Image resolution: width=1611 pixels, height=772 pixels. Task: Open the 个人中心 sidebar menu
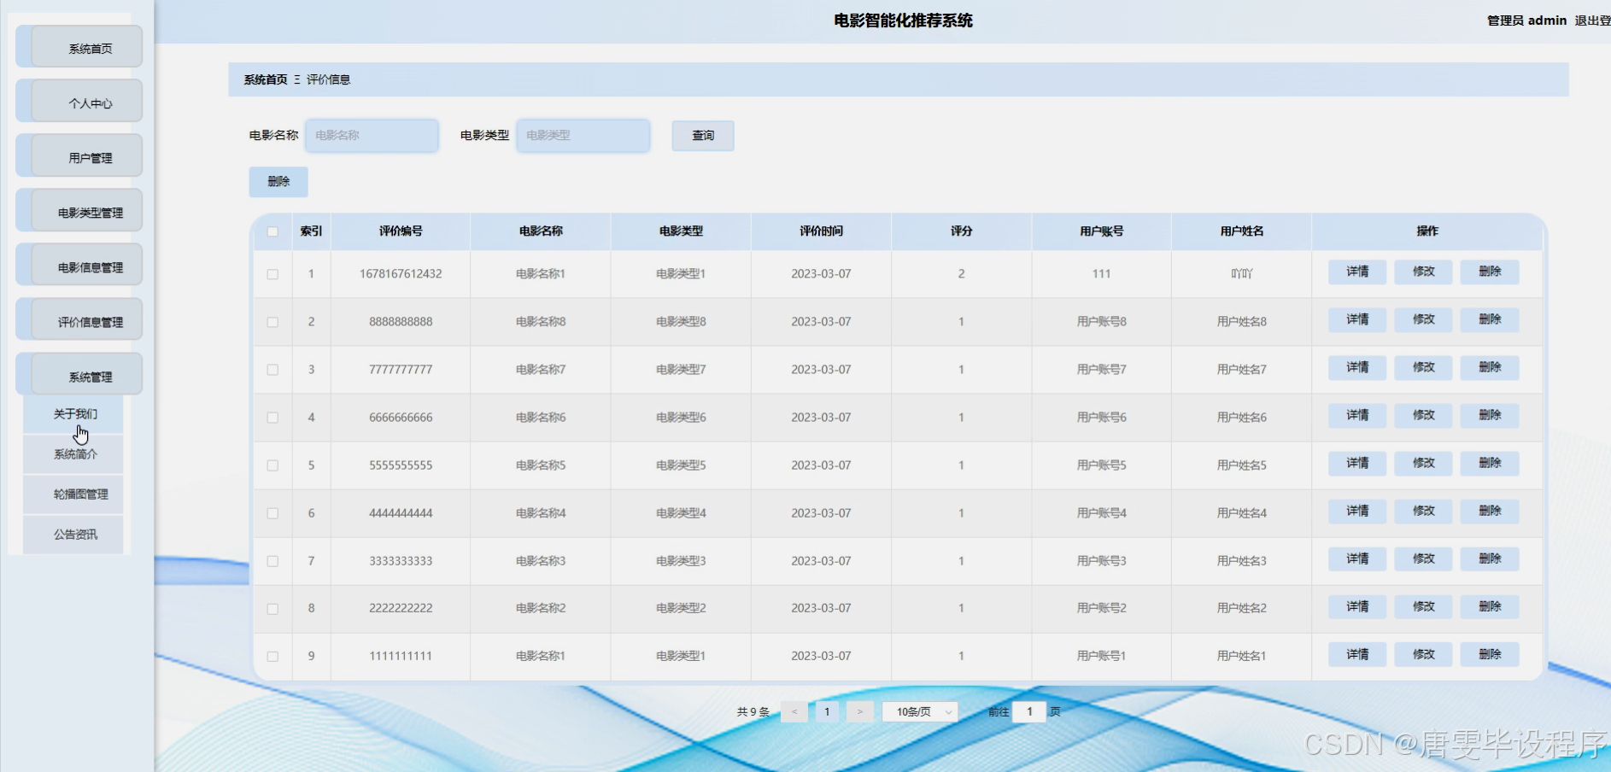coord(79,102)
